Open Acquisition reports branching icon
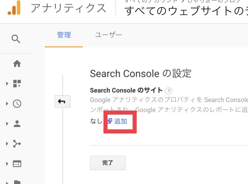The image size is (248, 184). [x=17, y=143]
